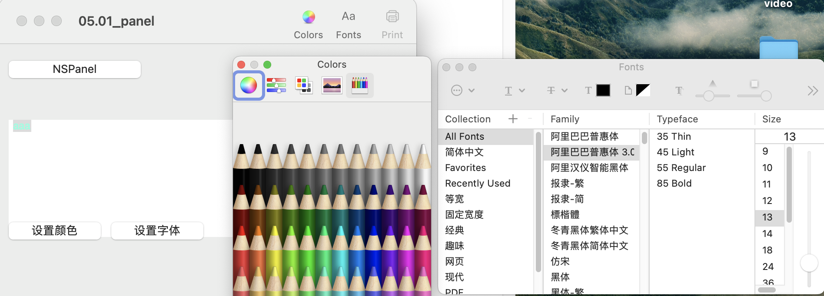Select font size 9
The width and height of the screenshot is (824, 296).
point(770,151)
